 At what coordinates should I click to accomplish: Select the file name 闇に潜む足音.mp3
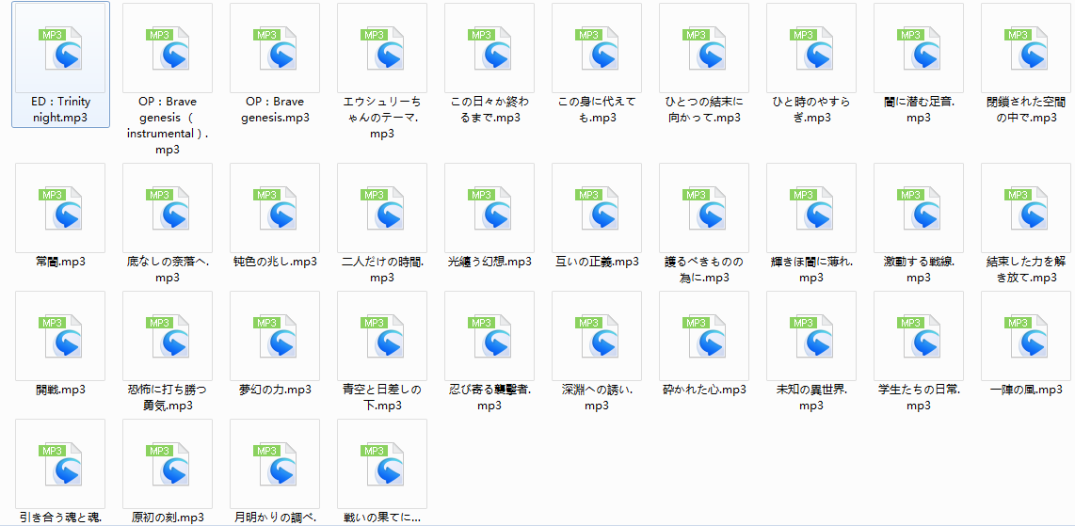(x=919, y=109)
